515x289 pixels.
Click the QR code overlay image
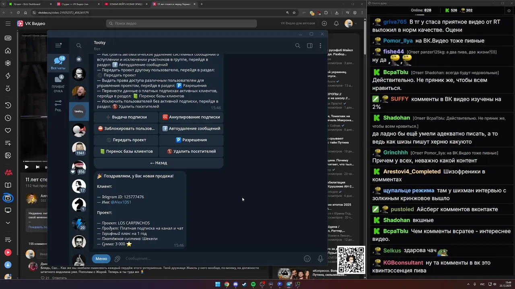[351, 260]
